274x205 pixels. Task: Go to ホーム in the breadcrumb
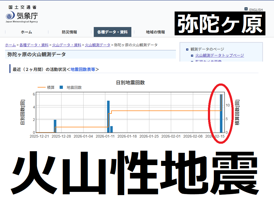coord(10,45)
